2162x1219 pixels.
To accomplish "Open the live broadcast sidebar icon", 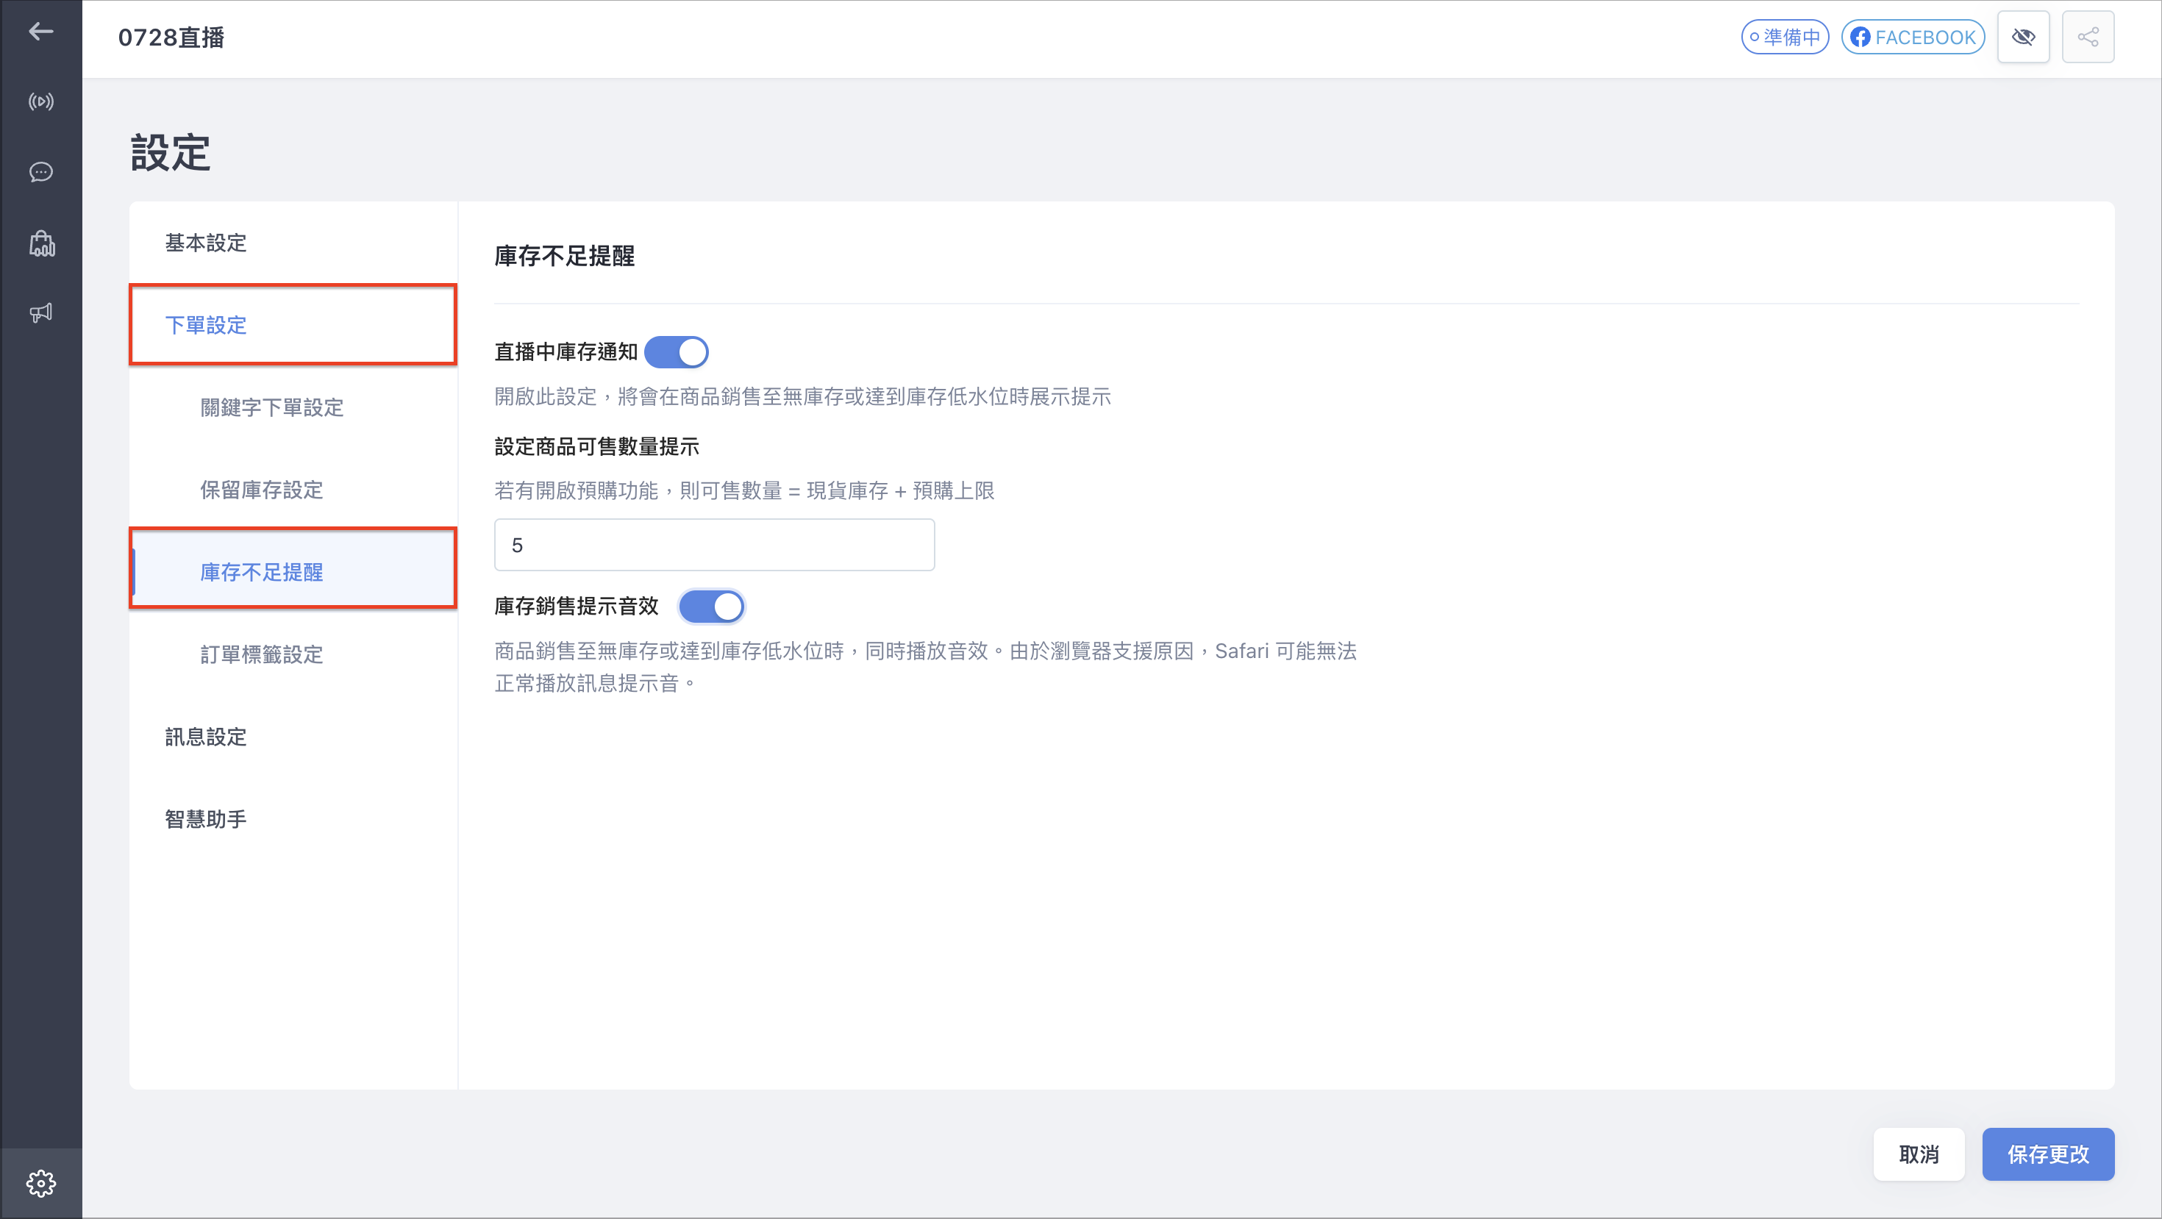I will [40, 101].
